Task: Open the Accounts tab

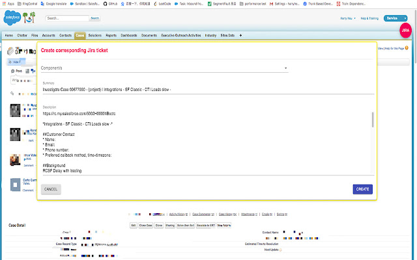Action: [49, 35]
